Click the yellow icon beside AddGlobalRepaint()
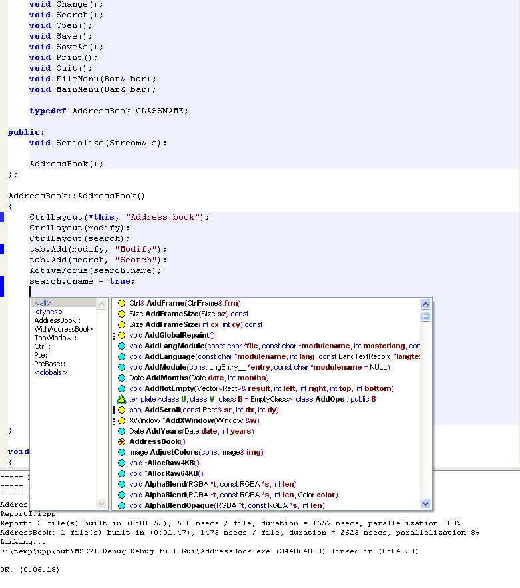Screen dimensions: 520x588 point(121,336)
